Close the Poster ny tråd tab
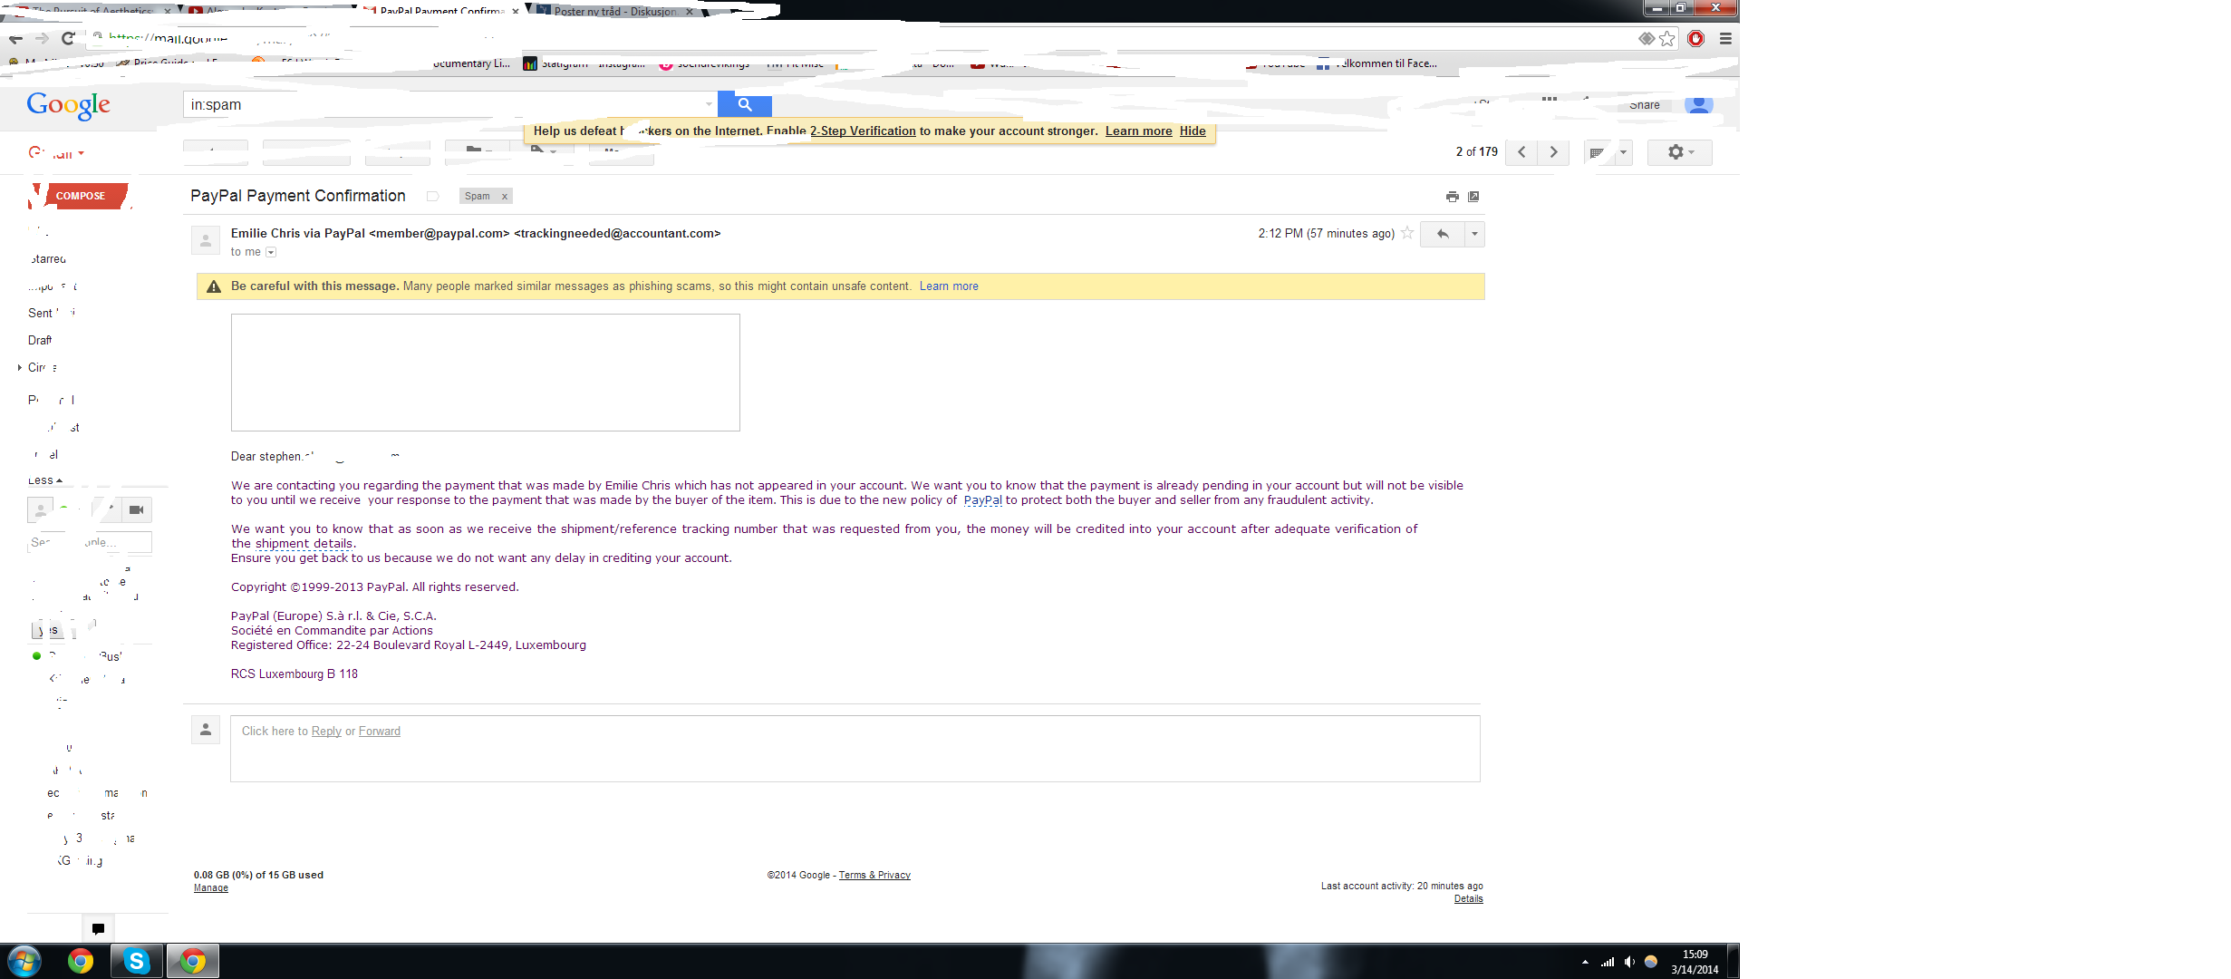Screen dimensions: 2231x979 coord(690,12)
